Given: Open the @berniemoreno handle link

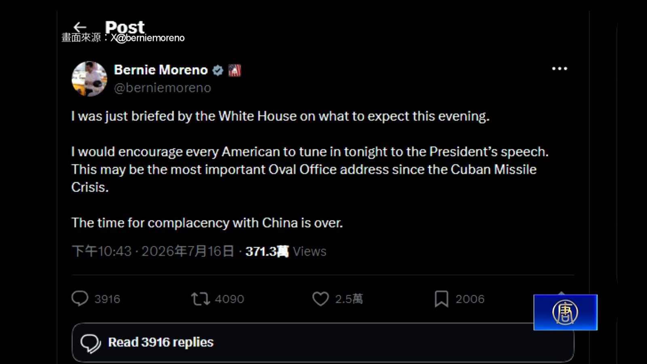Looking at the screenshot, I should (x=163, y=88).
